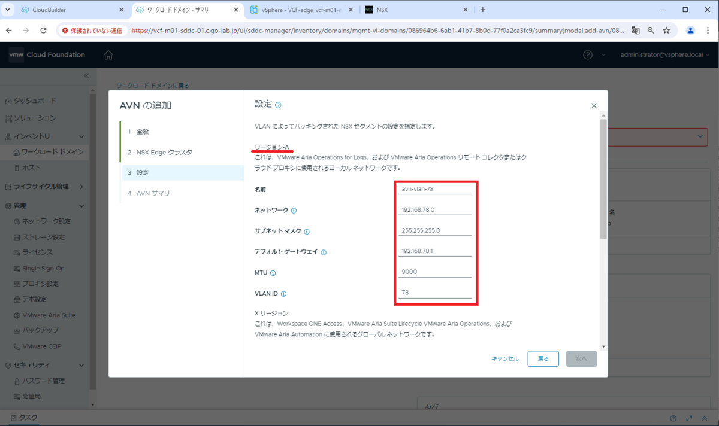Select wizard step 4 AVN サマリ
This screenshot has height=426, width=719.
coord(182,193)
